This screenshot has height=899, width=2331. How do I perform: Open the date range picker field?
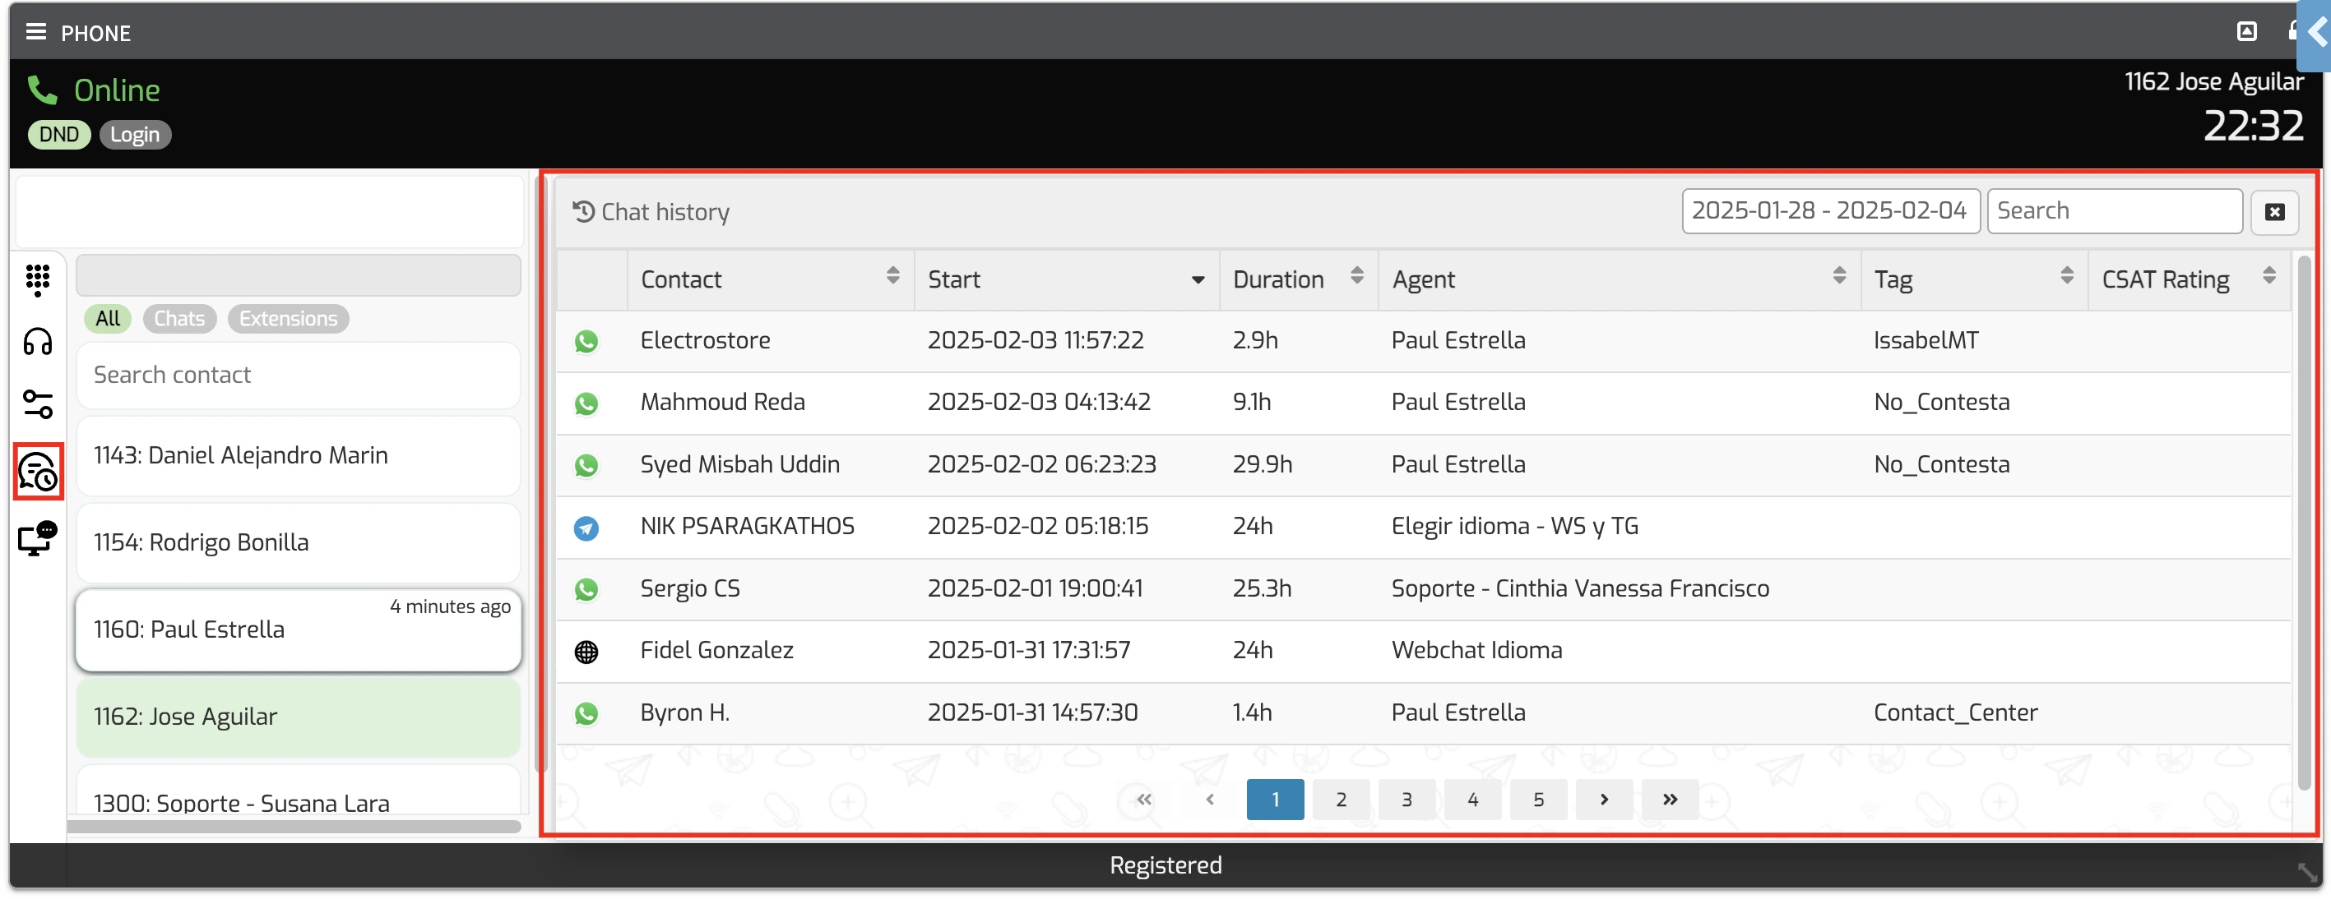point(1828,210)
